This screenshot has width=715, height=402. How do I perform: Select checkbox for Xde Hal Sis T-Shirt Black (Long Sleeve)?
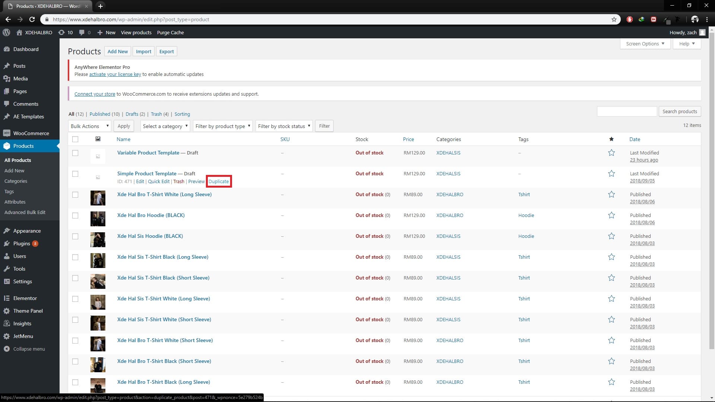(75, 257)
